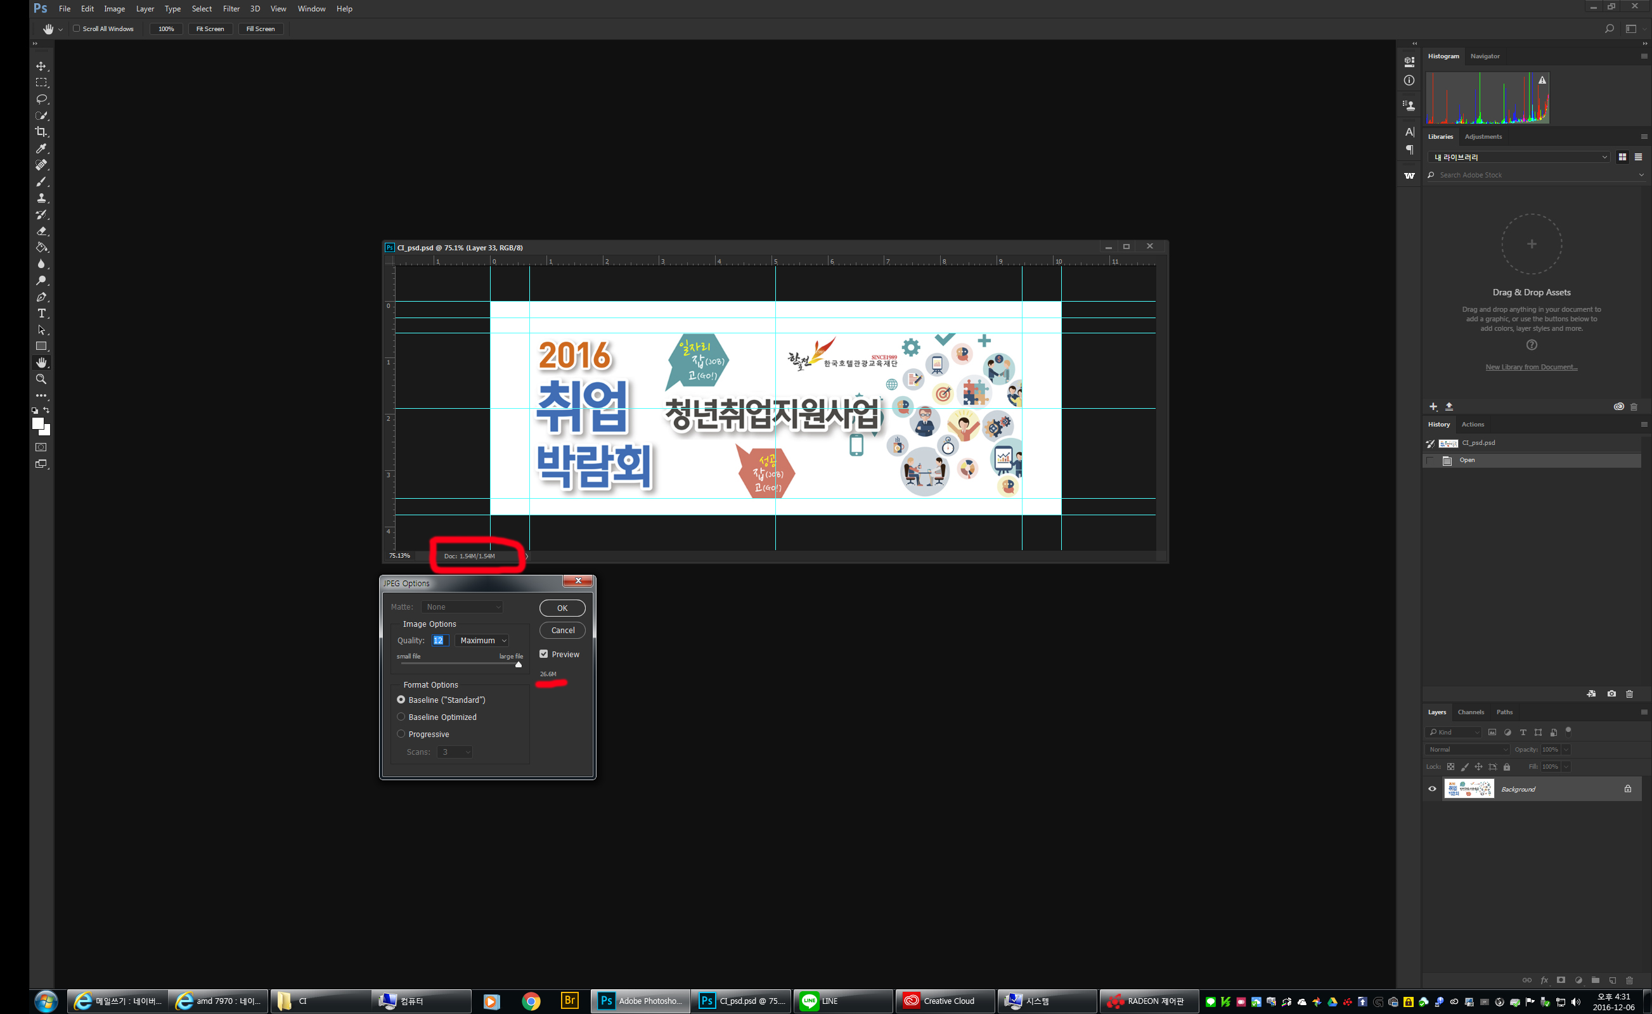Open the Matte dropdown
Screen dimensions: 1652x1014
point(462,607)
